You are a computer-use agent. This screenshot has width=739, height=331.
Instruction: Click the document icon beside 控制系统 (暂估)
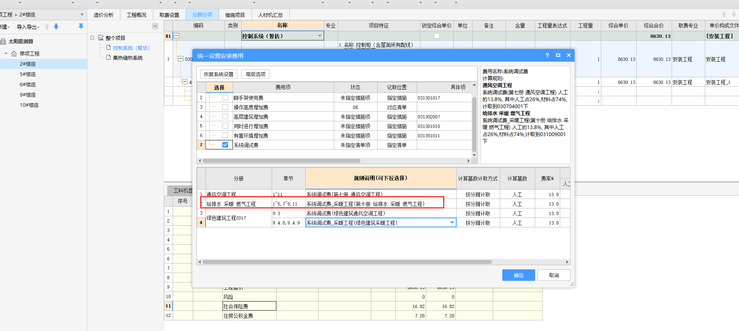click(109, 48)
